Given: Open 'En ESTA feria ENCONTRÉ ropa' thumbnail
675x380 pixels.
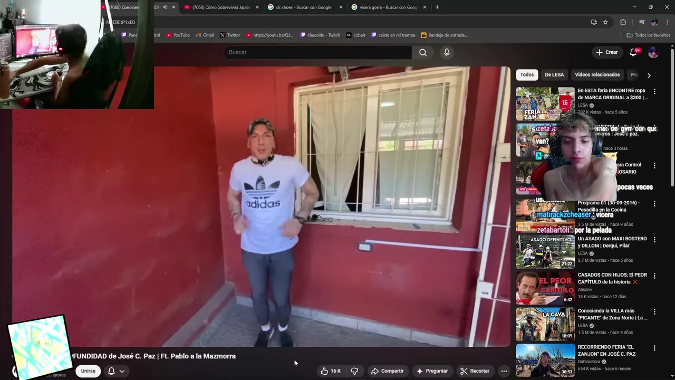Looking at the screenshot, I should coord(545,103).
